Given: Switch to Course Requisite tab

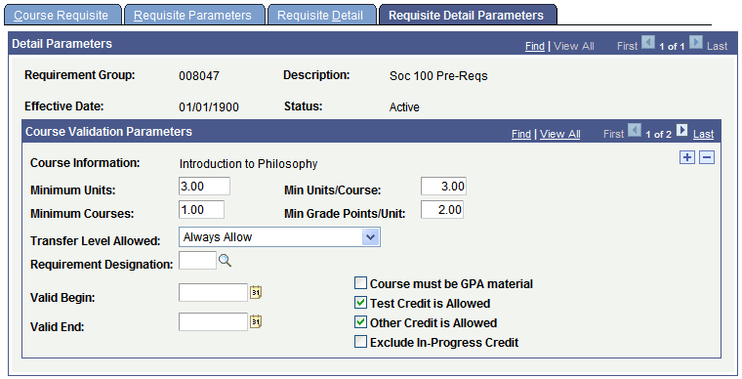Looking at the screenshot, I should coord(62,16).
